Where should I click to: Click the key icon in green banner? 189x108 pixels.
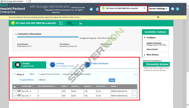pos(81,23)
